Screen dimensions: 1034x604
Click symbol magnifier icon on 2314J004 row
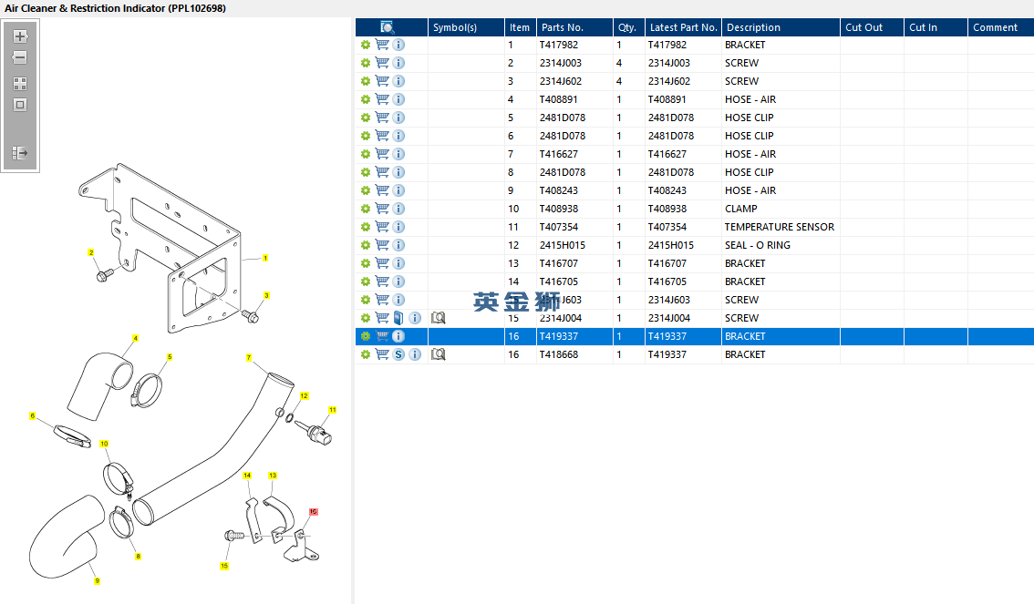438,317
